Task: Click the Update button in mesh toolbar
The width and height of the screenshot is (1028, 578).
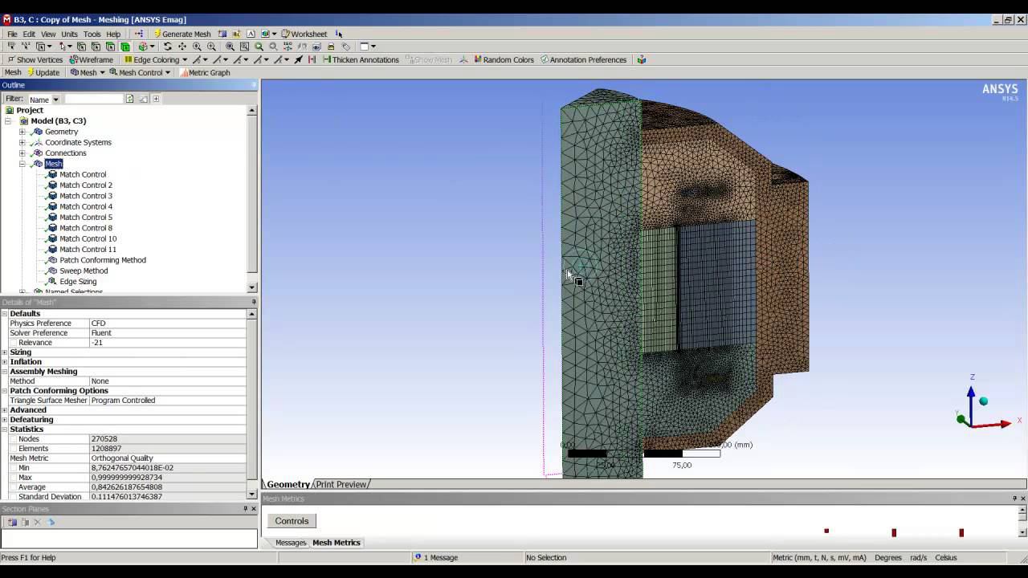Action: (x=43, y=72)
